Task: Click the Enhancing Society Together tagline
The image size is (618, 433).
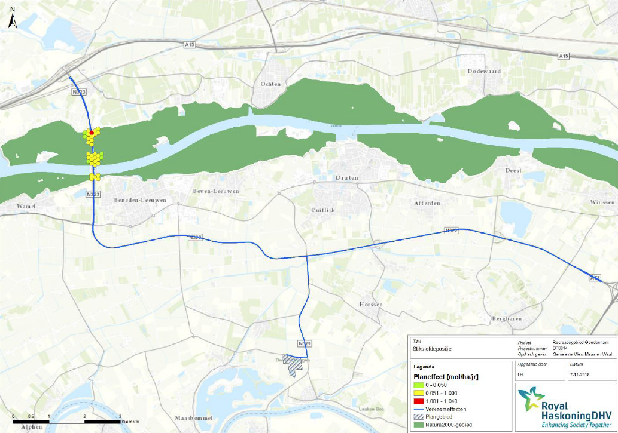Action: tap(577, 425)
